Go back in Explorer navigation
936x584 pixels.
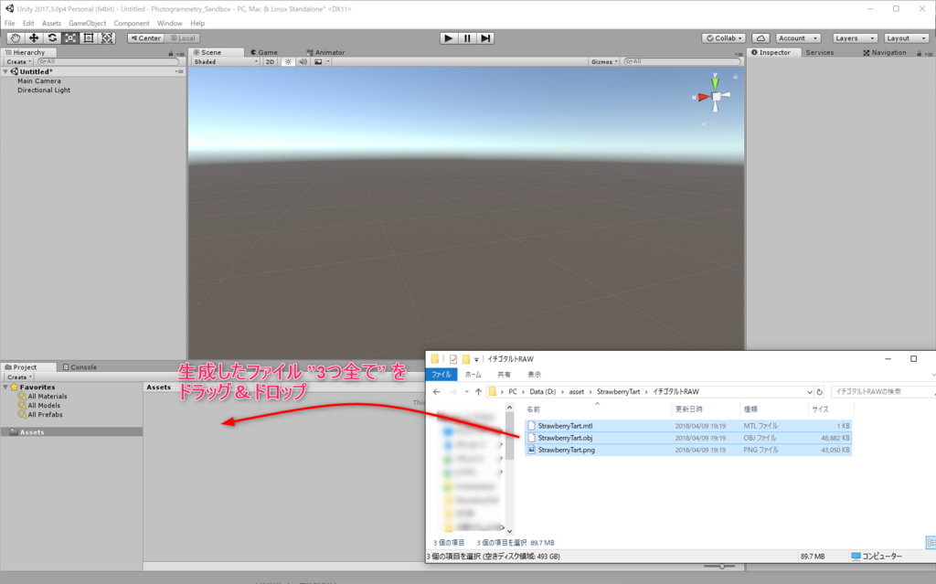pyautogui.click(x=436, y=392)
